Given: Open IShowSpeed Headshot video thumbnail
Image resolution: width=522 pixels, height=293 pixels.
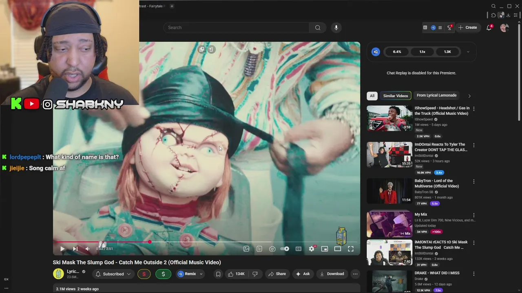Looking at the screenshot, I should click(389, 118).
